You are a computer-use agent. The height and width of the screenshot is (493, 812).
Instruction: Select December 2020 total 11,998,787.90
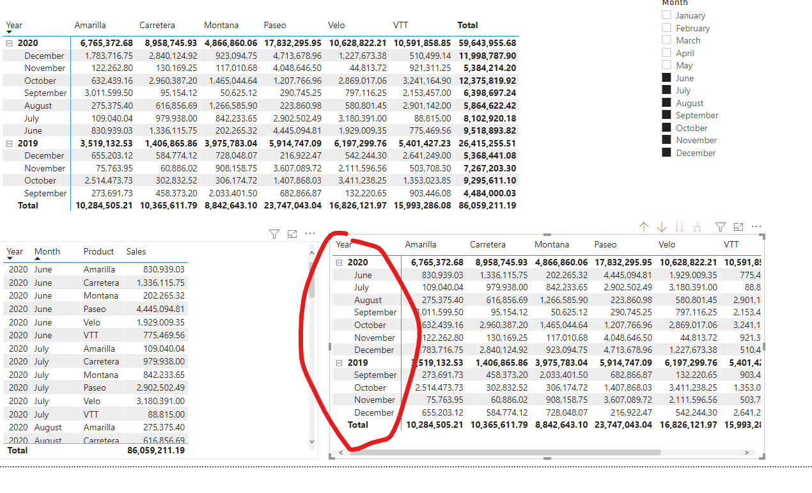[x=487, y=56]
